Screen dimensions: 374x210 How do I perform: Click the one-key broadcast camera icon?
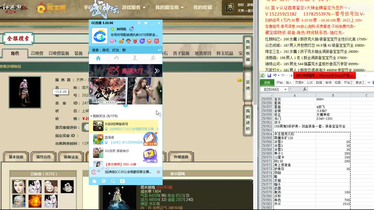point(150,156)
